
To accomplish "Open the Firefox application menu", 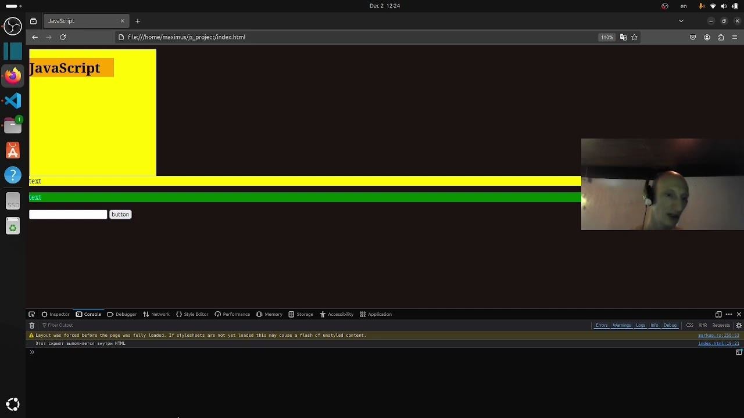I will coord(735,37).
